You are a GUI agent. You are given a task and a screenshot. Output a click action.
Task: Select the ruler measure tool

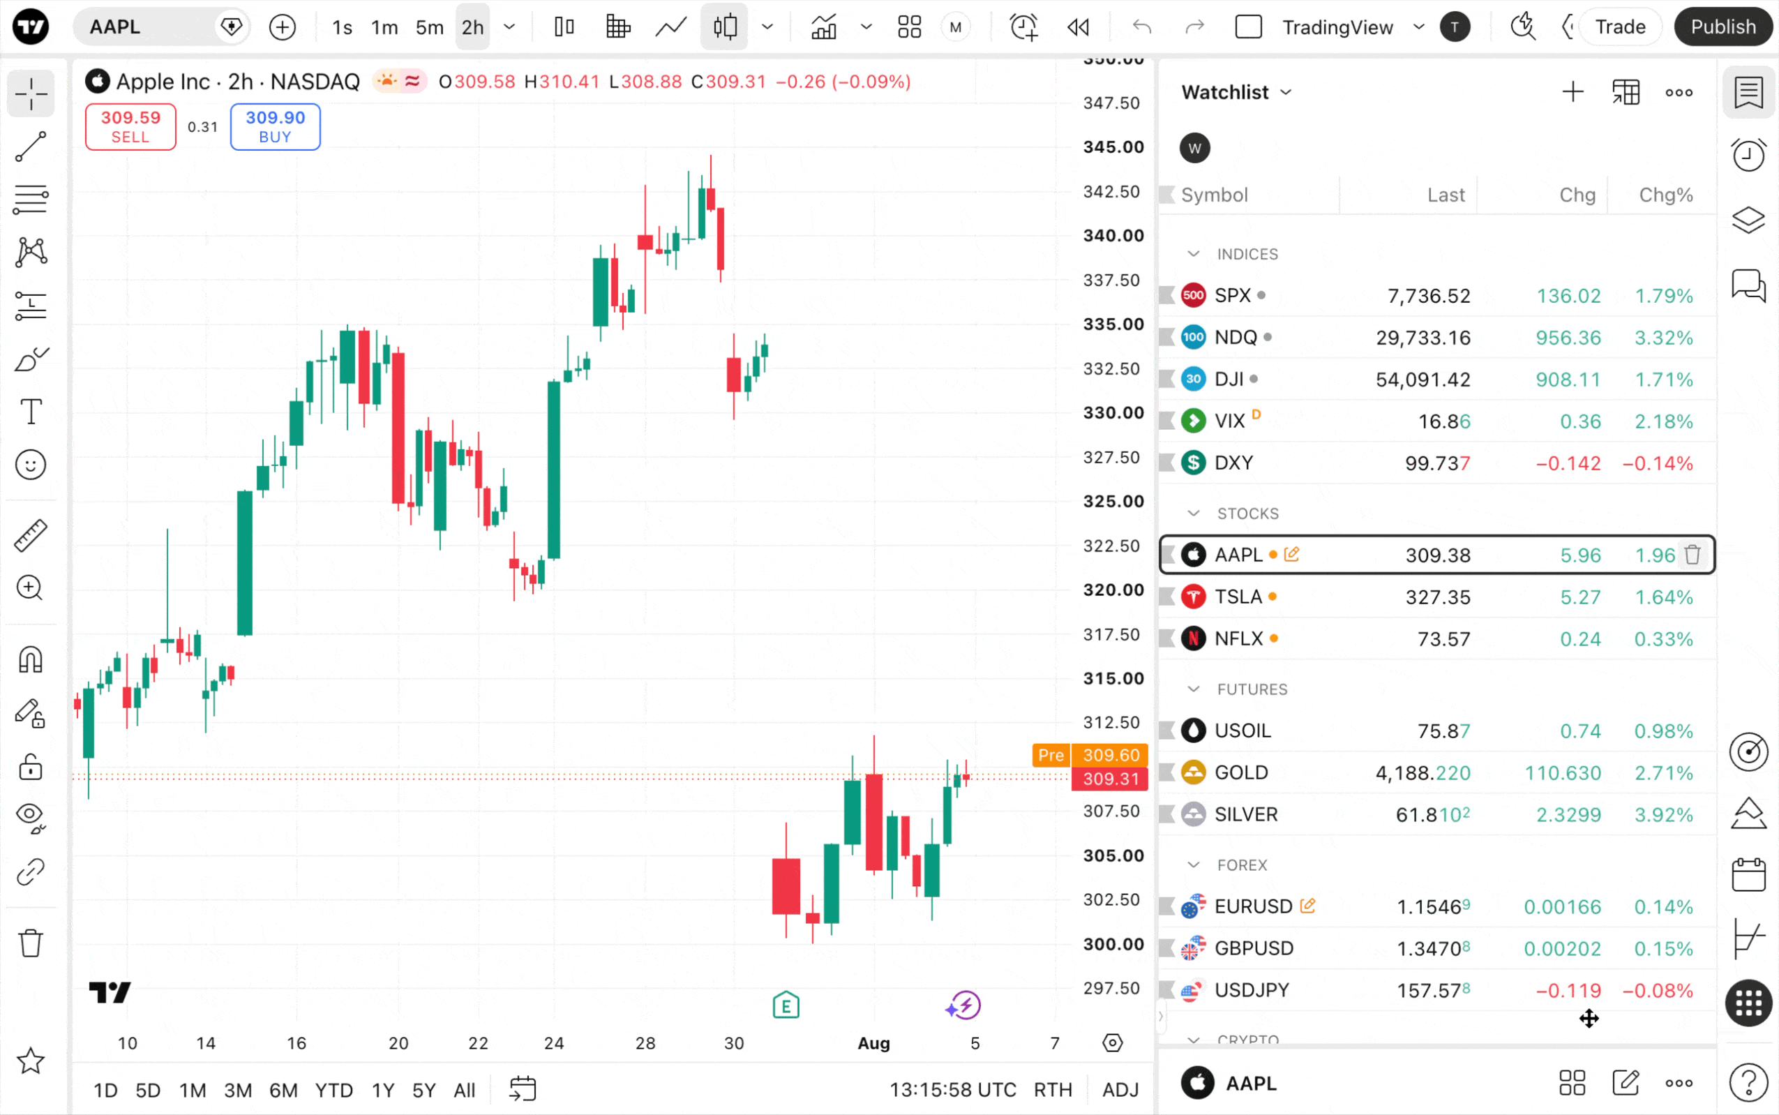(x=31, y=535)
